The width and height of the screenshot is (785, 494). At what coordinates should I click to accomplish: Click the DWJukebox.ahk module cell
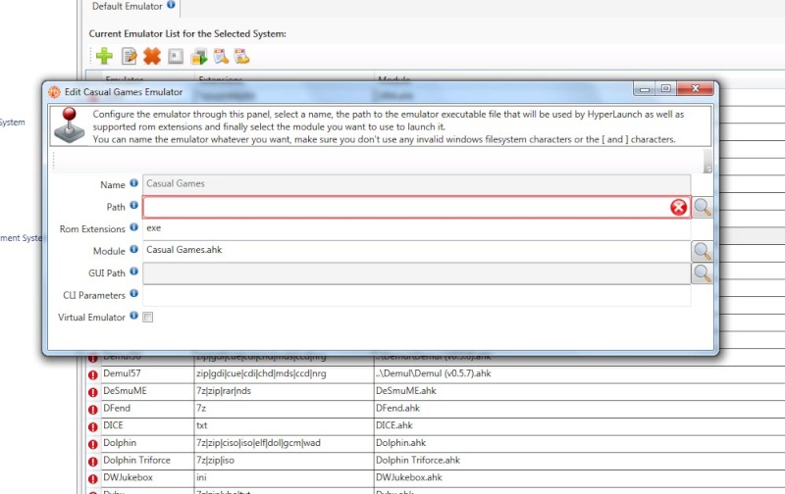(580, 477)
